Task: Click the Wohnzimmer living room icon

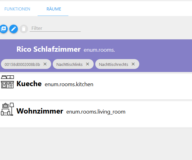Action: point(7,109)
